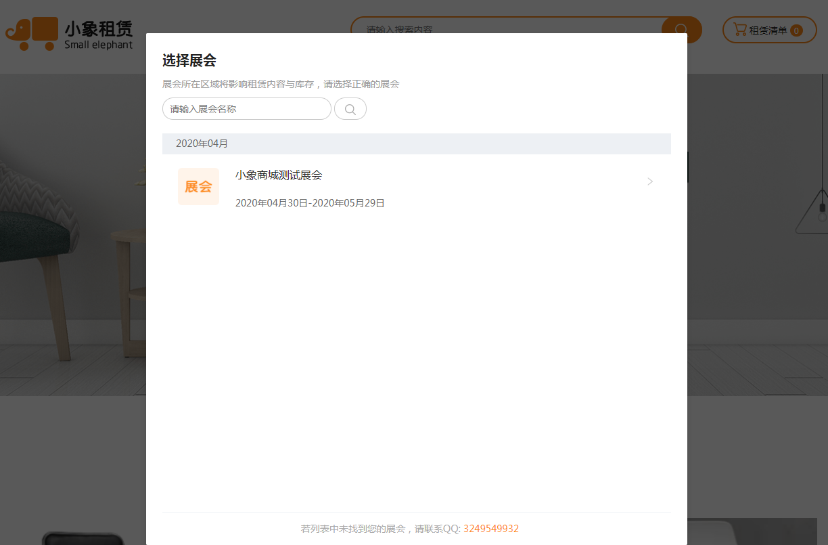This screenshot has width=828, height=545.
Task: Open the 租赁清单 cart button
Action: [770, 30]
